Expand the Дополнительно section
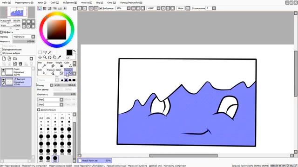Screen dimensions: 298x167 [39, 110]
